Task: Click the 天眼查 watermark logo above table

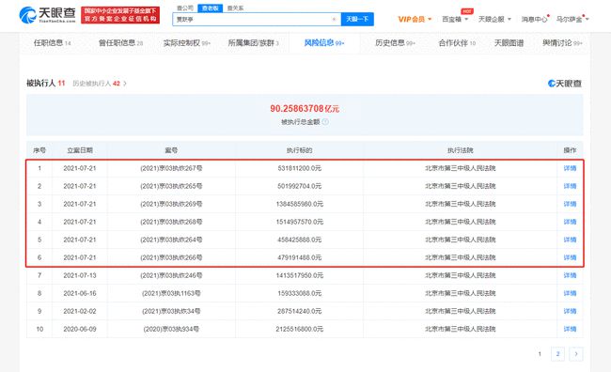Action: (565, 84)
